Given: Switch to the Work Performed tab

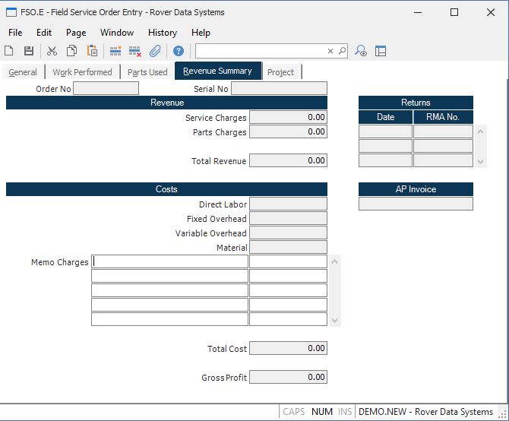Looking at the screenshot, I should pyautogui.click(x=82, y=72).
